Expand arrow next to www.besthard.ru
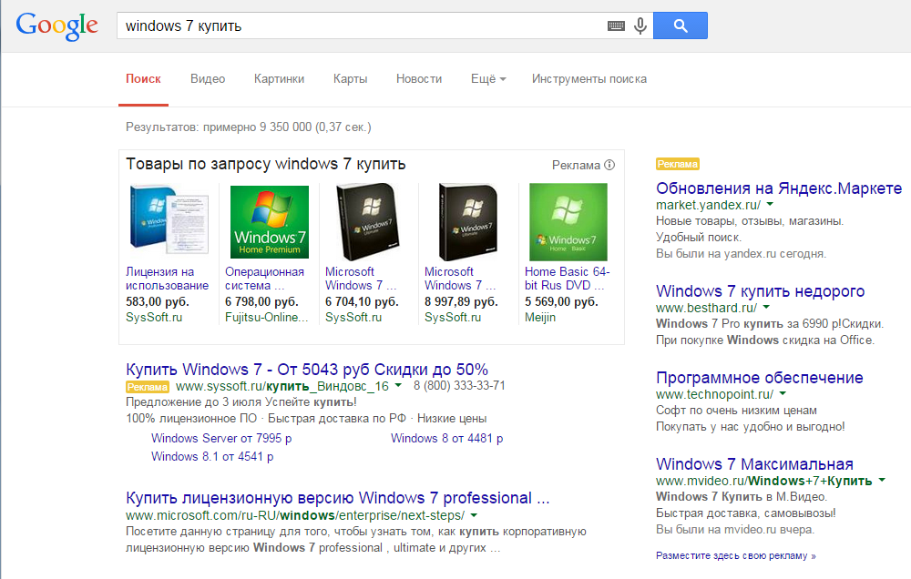911x579 pixels. pos(766,307)
